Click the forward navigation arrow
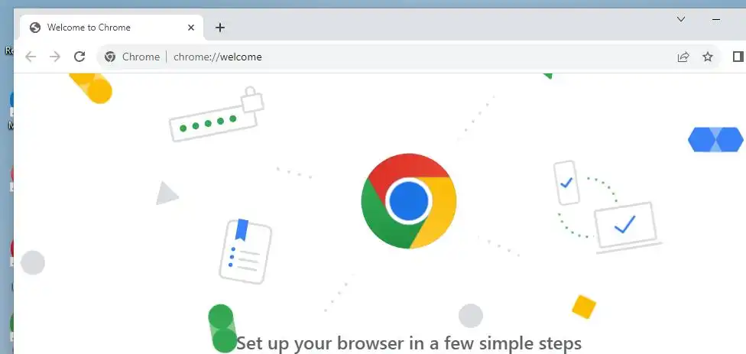Screen dimensions: 746x354 (x=55, y=57)
